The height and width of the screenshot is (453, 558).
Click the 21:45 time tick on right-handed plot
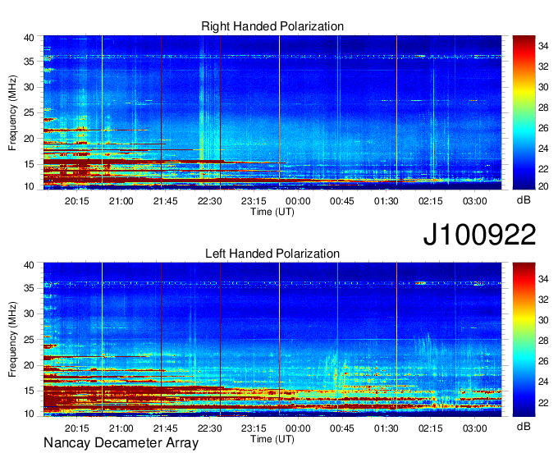click(x=165, y=201)
